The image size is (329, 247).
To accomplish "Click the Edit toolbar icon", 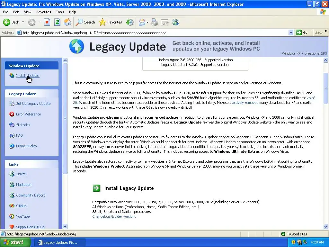I will 165,22.
